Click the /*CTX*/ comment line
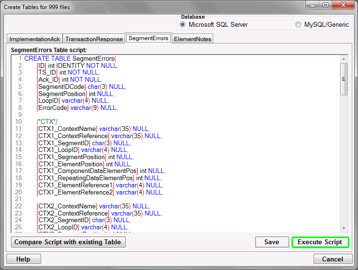Screen dimensions: 358x270 (47, 122)
